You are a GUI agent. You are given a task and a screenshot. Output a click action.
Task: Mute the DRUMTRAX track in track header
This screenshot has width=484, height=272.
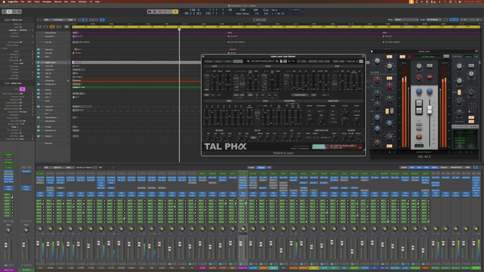38,33
